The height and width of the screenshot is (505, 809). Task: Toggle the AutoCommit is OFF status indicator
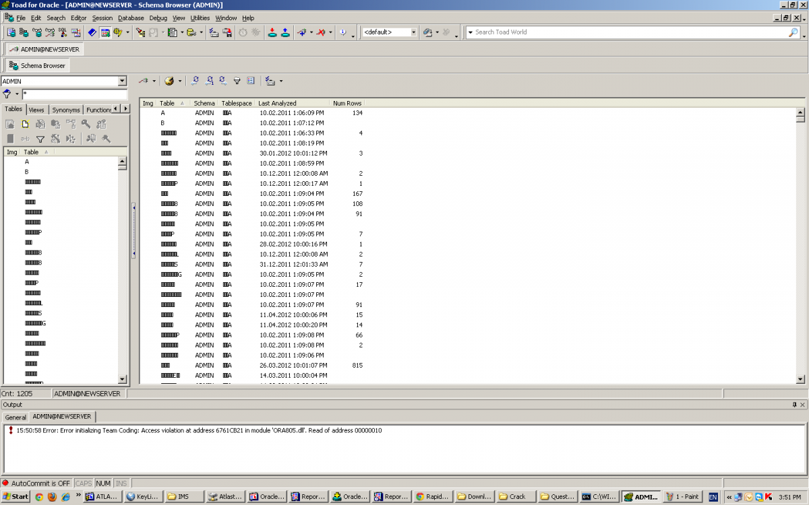pyautogui.click(x=36, y=483)
